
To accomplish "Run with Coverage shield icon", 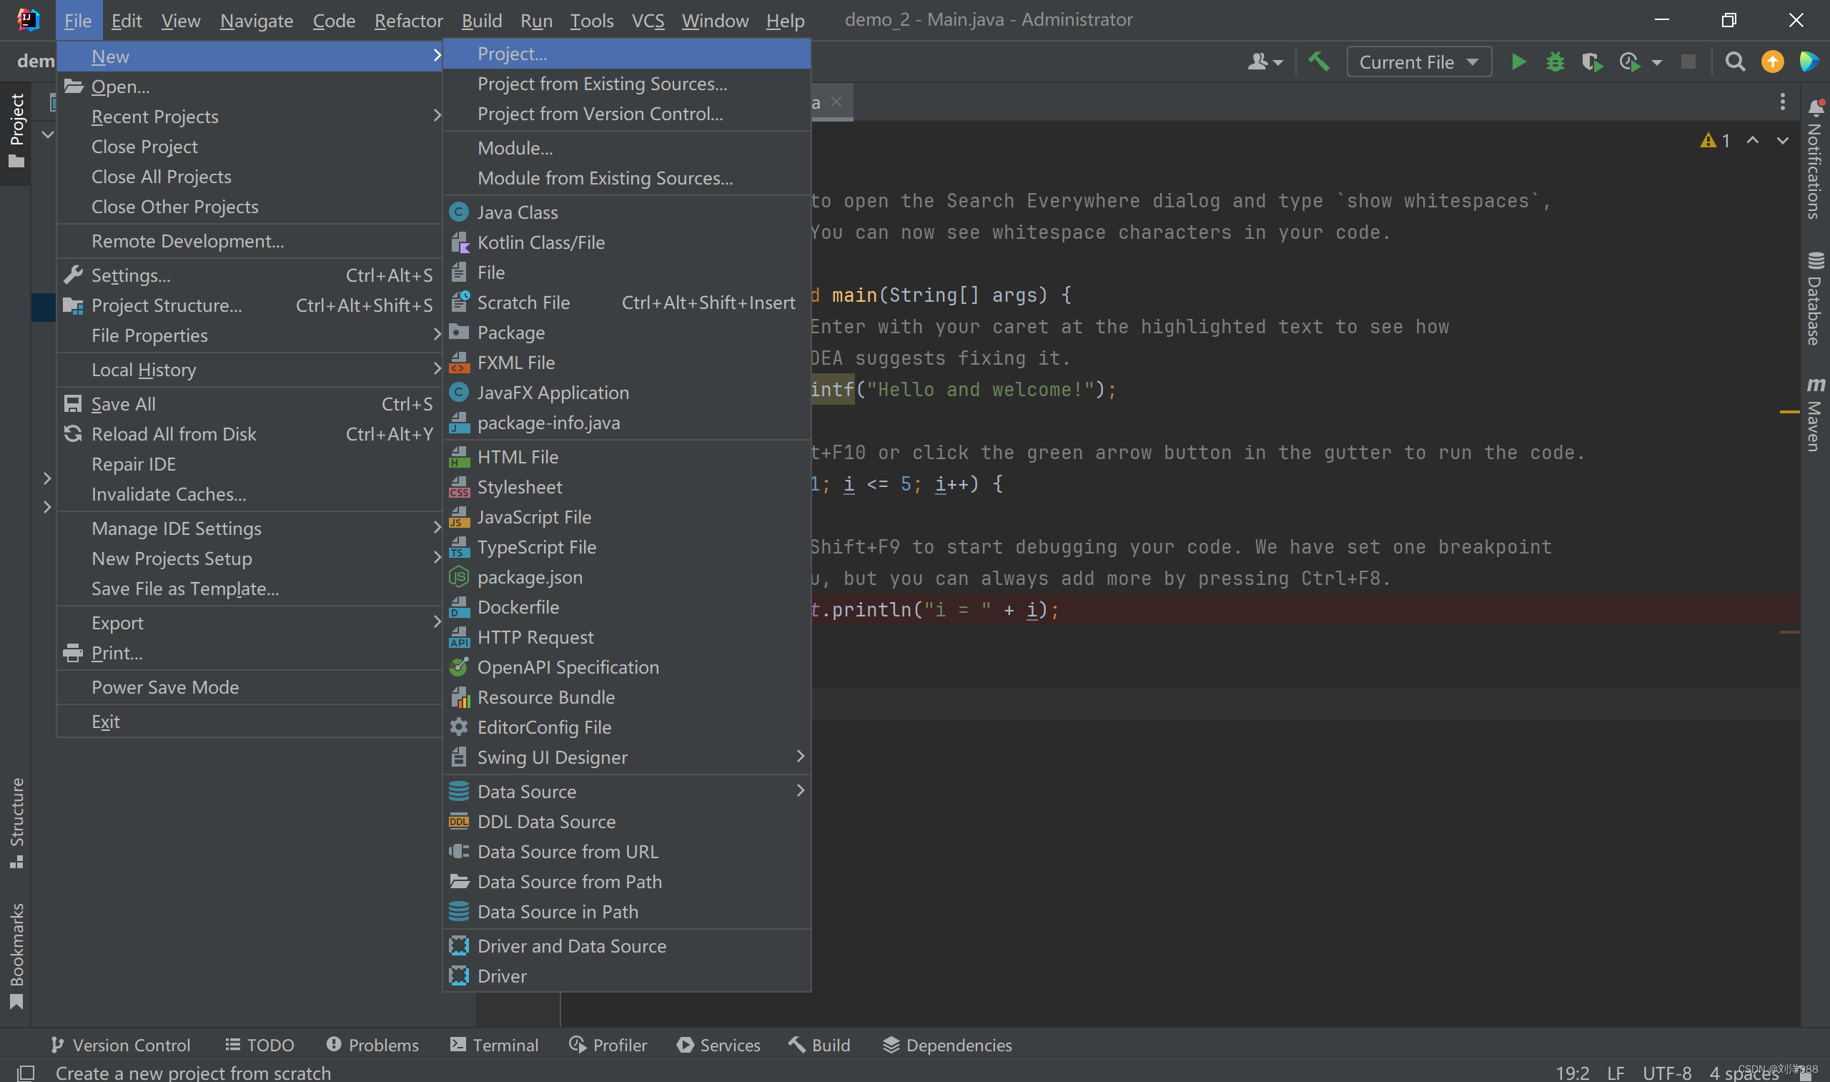I will coord(1592,62).
